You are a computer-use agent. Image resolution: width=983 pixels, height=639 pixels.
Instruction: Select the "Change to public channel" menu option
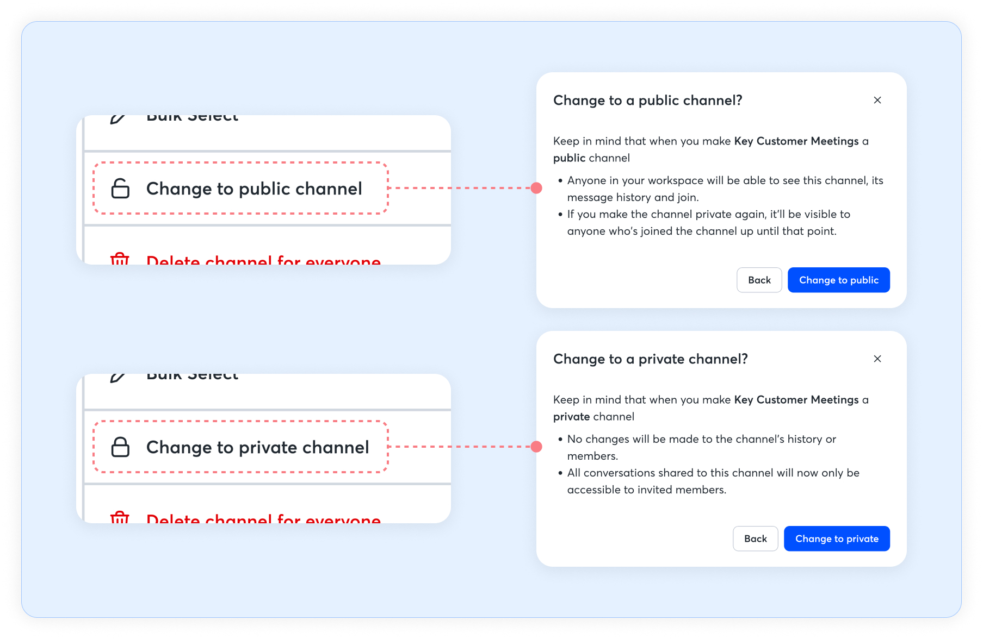(x=254, y=189)
